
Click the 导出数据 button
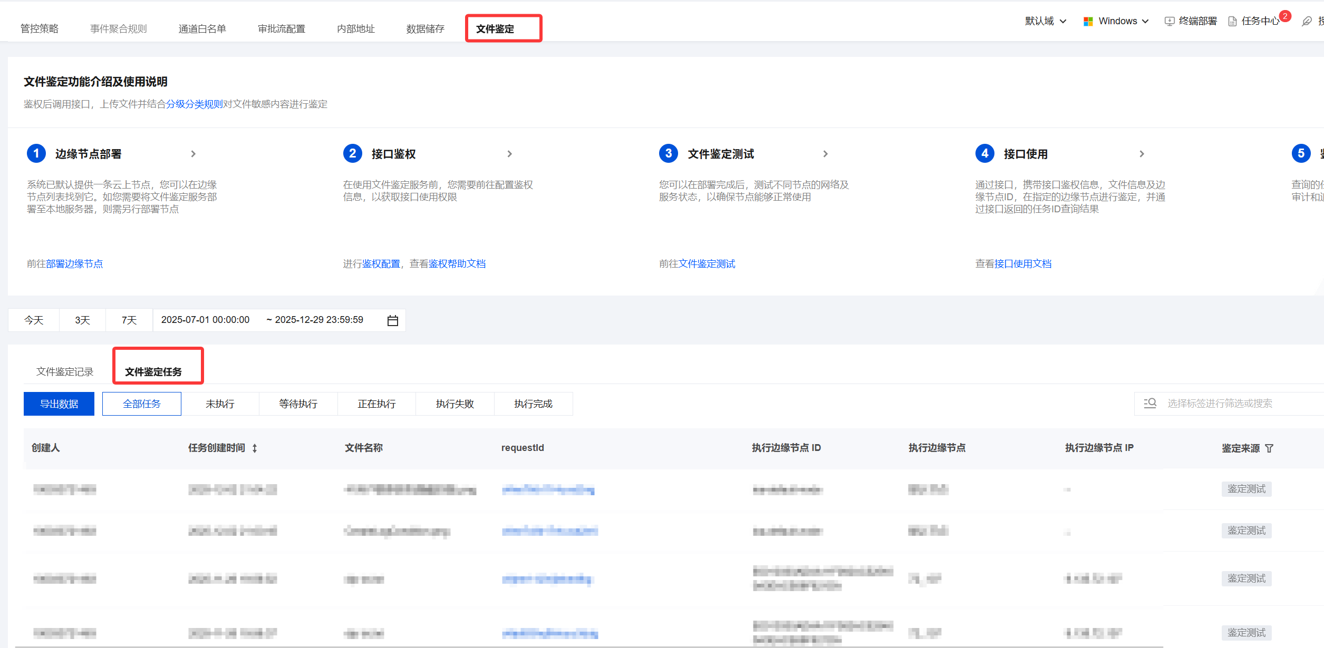(59, 404)
